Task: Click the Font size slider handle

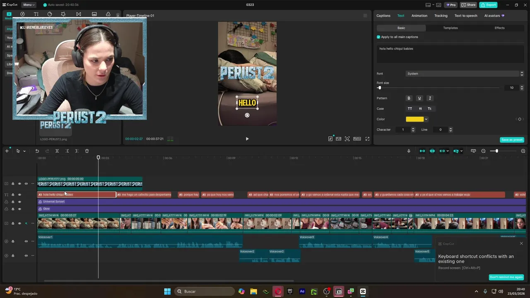Action: pyautogui.click(x=379, y=88)
